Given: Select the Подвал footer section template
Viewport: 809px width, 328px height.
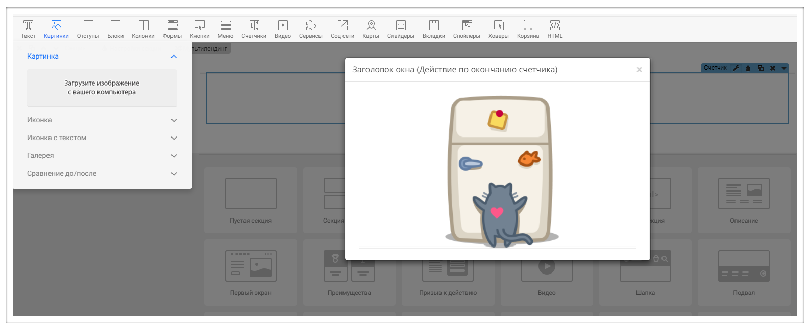Looking at the screenshot, I should 744,272.
